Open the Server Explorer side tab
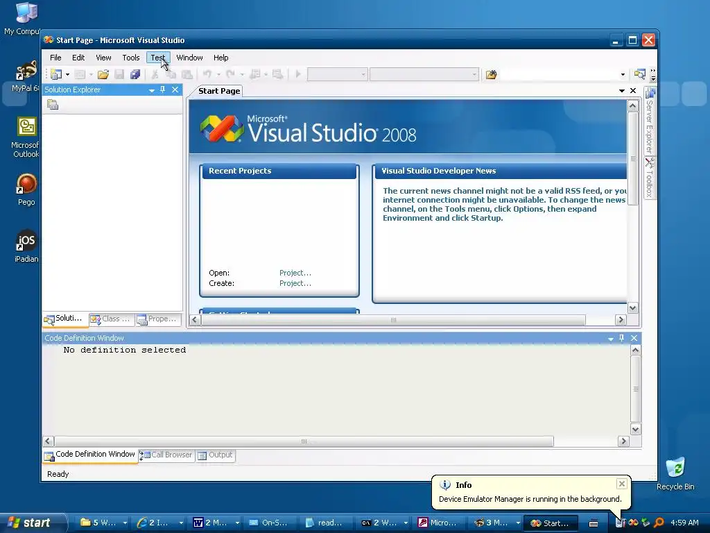The width and height of the screenshot is (710, 533). pyautogui.click(x=650, y=121)
